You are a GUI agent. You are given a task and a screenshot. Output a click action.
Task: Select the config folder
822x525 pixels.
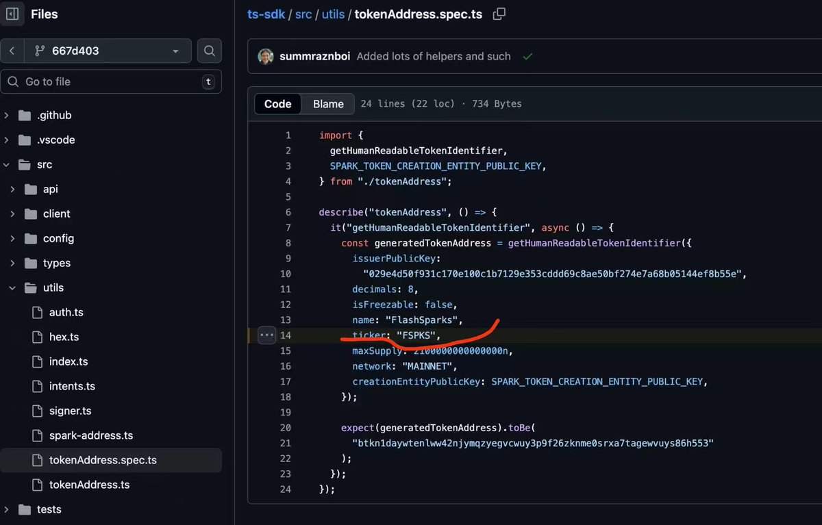pyautogui.click(x=58, y=239)
